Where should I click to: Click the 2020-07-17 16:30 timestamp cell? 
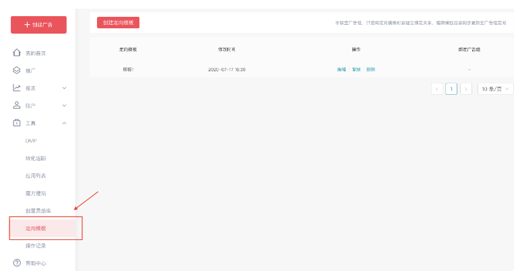227,69
